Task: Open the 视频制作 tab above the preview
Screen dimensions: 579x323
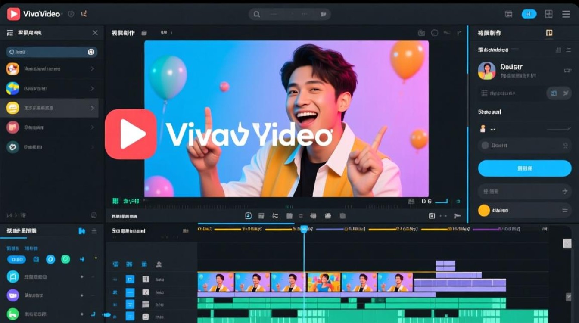Action: (x=123, y=33)
